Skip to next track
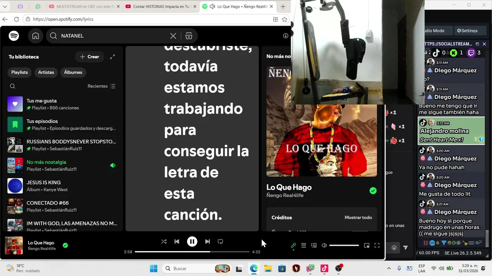The width and height of the screenshot is (492, 276). pyautogui.click(x=208, y=242)
